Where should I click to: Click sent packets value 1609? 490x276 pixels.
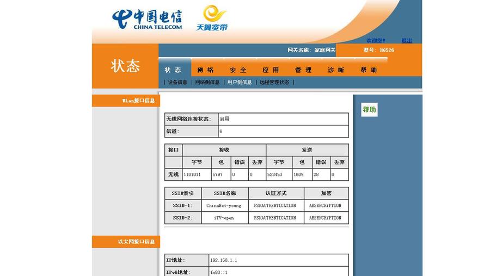(298, 174)
